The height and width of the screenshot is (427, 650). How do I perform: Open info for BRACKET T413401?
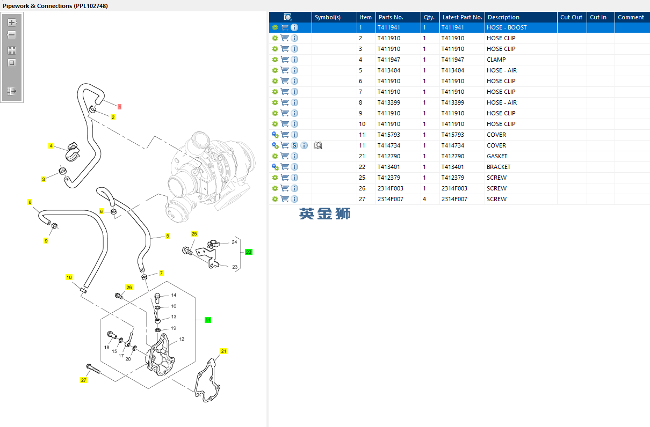tap(294, 167)
